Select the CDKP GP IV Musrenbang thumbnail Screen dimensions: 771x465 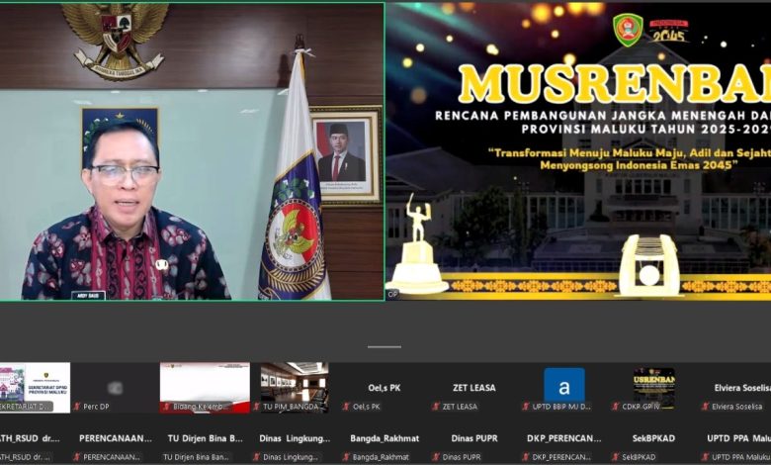(653, 384)
